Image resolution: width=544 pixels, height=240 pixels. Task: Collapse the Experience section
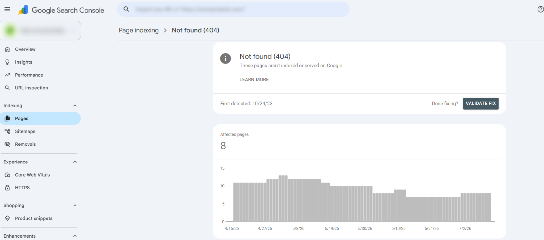pyautogui.click(x=75, y=162)
